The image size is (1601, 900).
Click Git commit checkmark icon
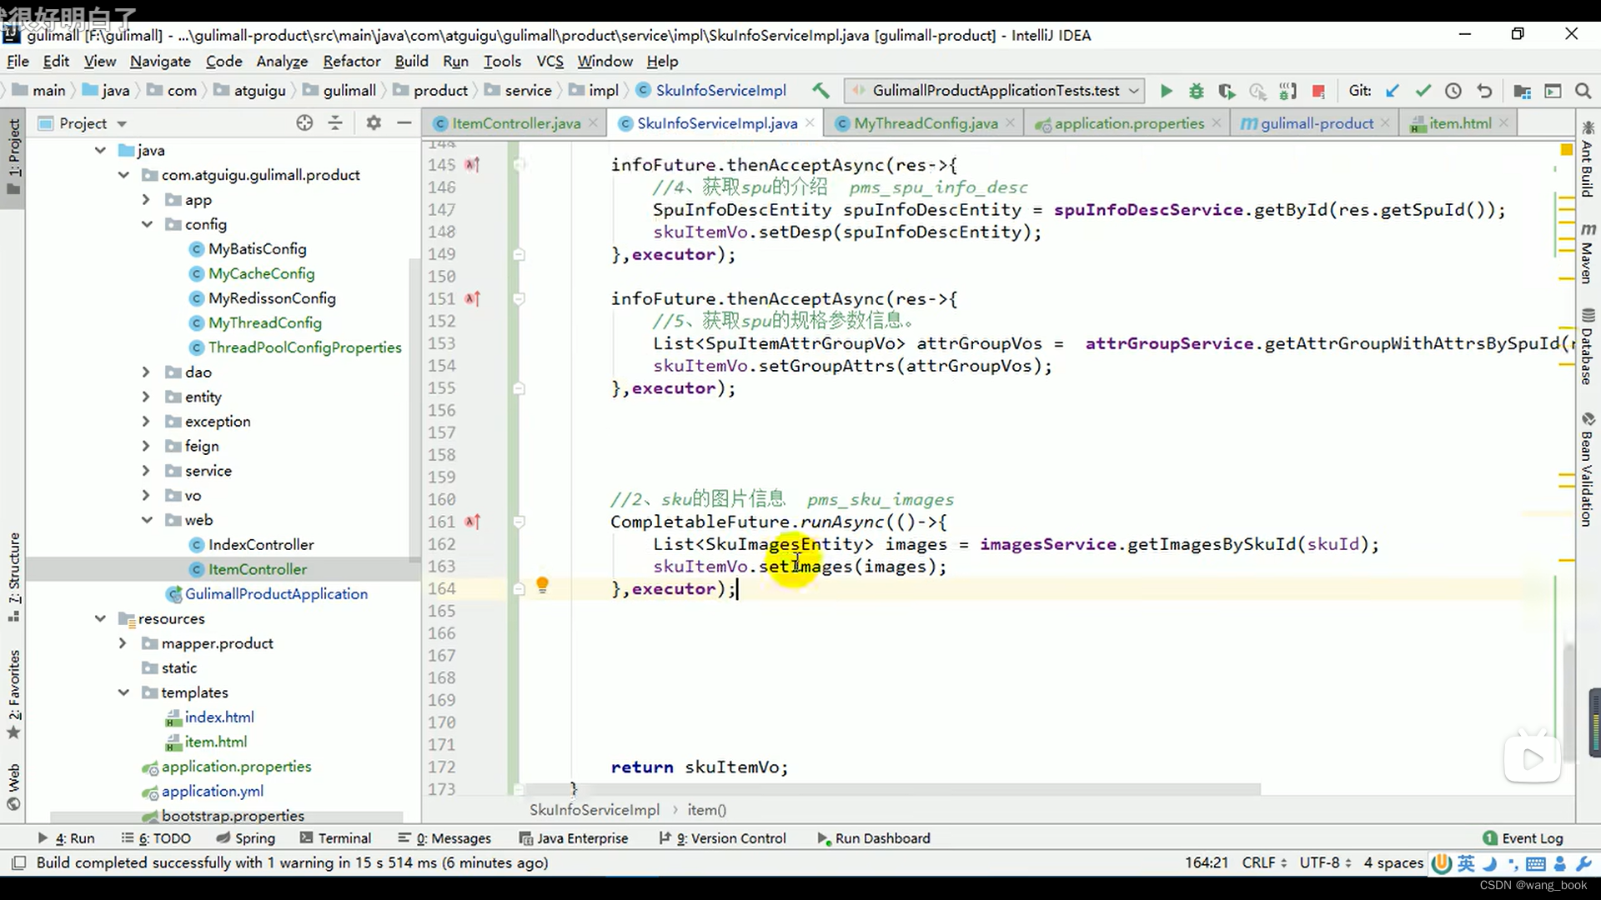(x=1423, y=90)
